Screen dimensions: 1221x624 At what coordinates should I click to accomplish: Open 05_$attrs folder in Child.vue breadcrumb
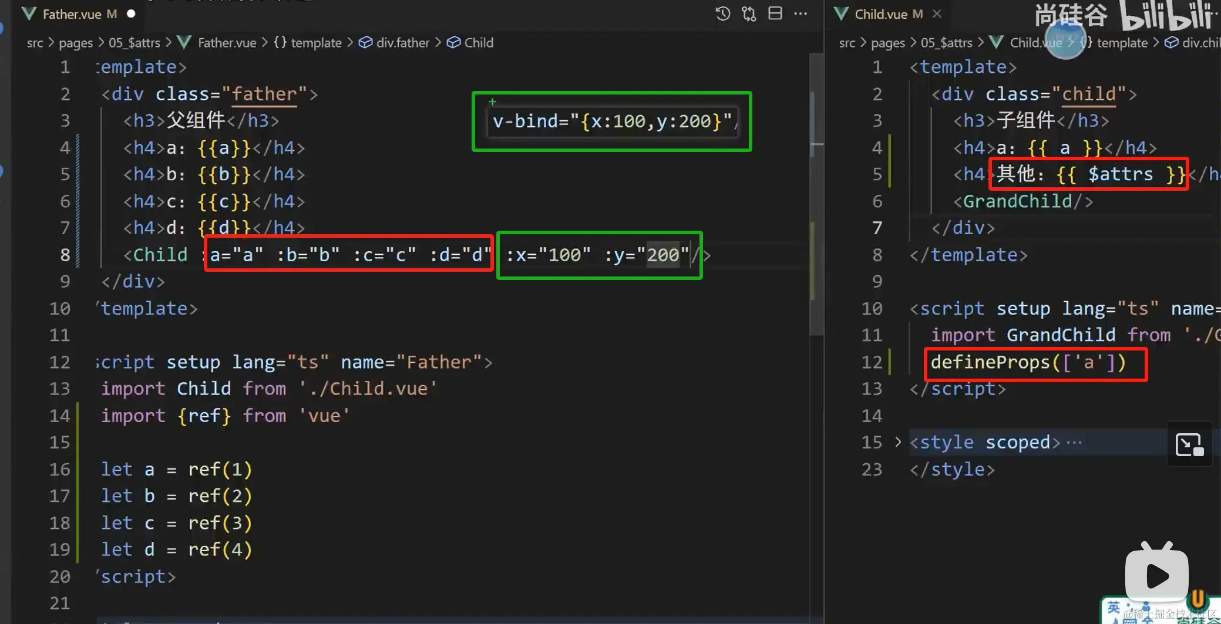[x=946, y=43]
